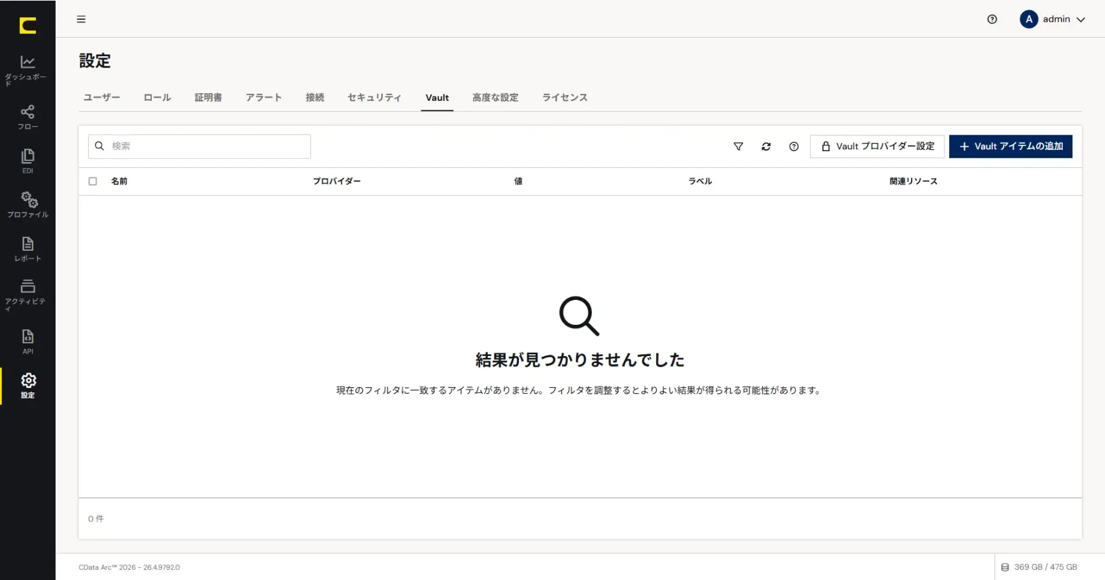Sort by the プロバイダー column header
This screenshot has width=1105, height=580.
coord(336,181)
